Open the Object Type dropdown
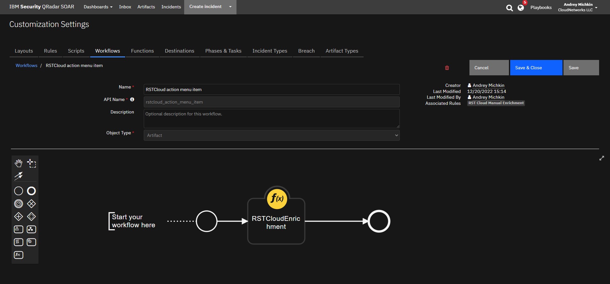The width and height of the screenshot is (610, 284). coord(272,135)
